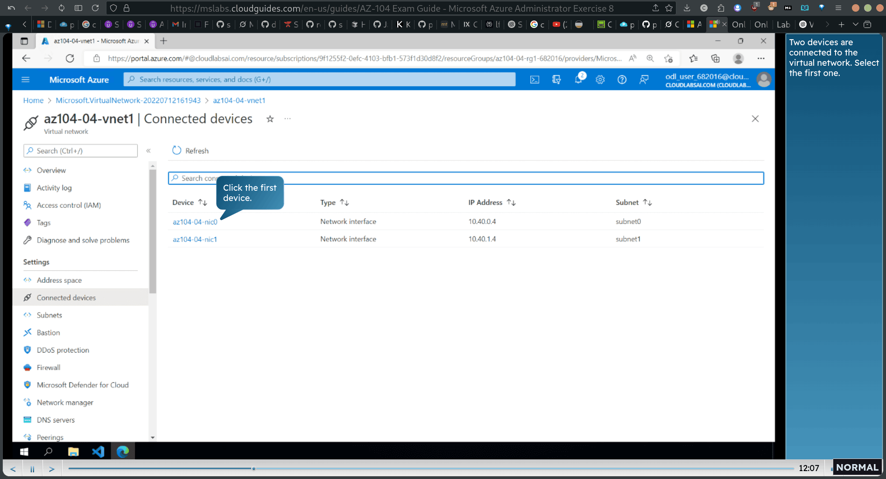Sort the table by IP Address column
The image size is (886, 479).
tap(492, 202)
